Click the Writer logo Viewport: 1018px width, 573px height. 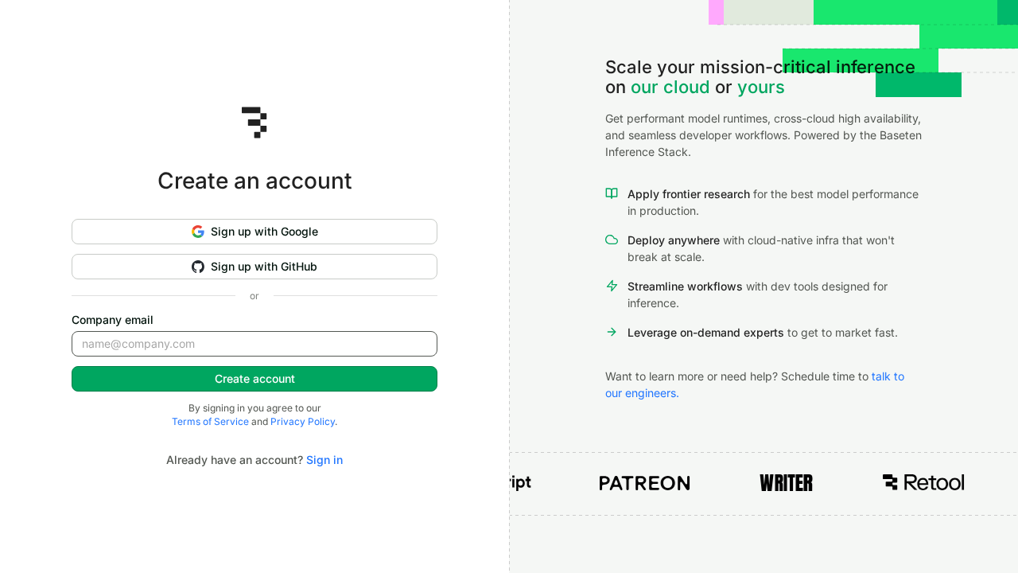click(x=786, y=482)
